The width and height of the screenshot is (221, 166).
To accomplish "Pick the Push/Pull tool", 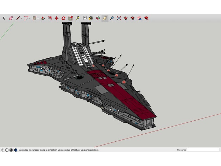I will pyautogui.click(x=43, y=18).
